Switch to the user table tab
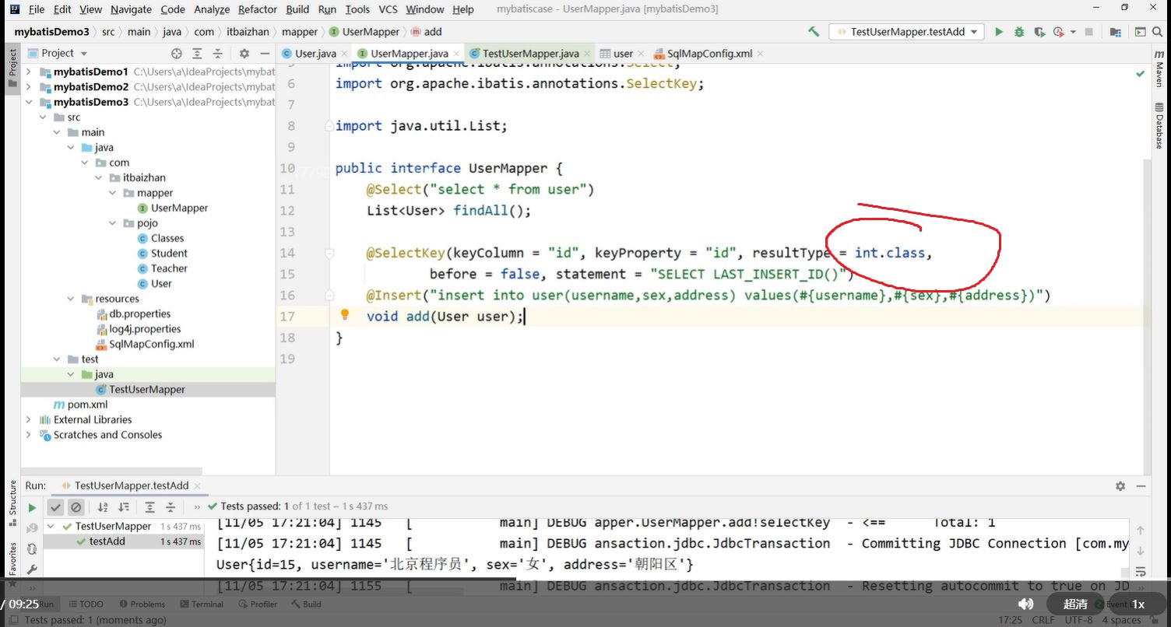Screen dimensions: 1171x627 coord(623,54)
